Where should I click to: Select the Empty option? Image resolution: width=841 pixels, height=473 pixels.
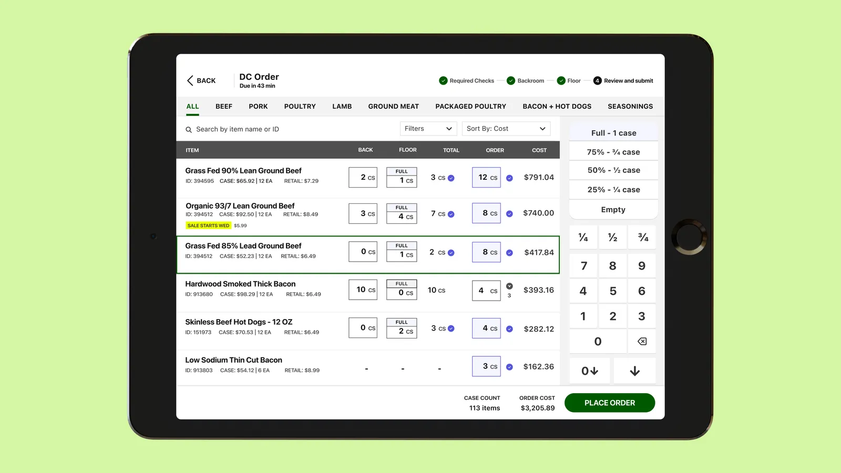point(613,209)
